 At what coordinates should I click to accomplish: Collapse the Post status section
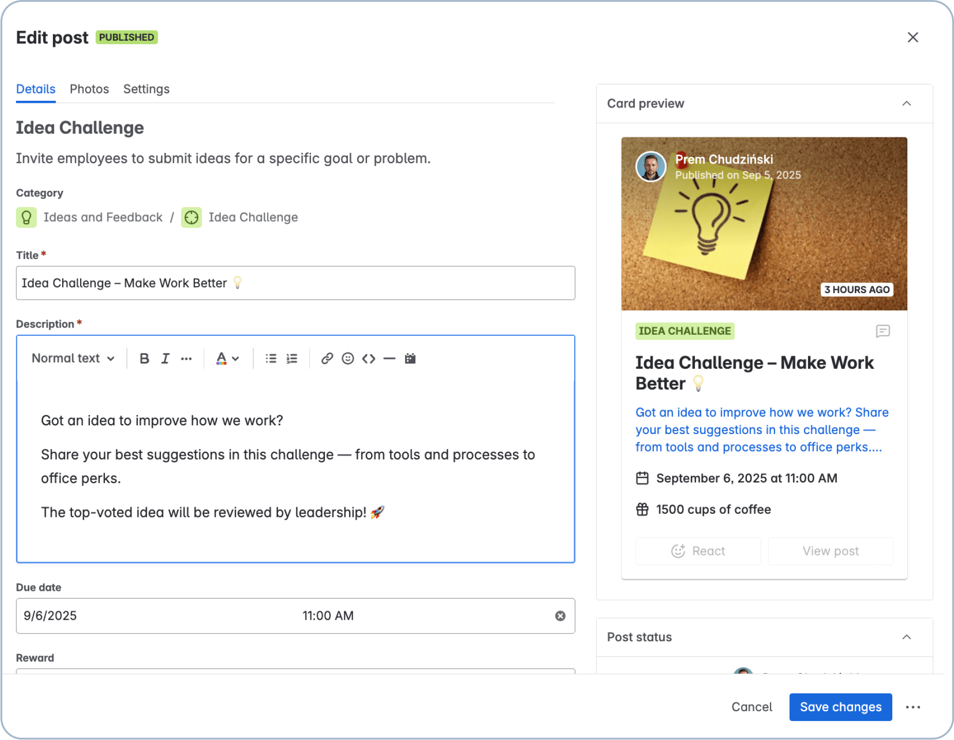[907, 637]
